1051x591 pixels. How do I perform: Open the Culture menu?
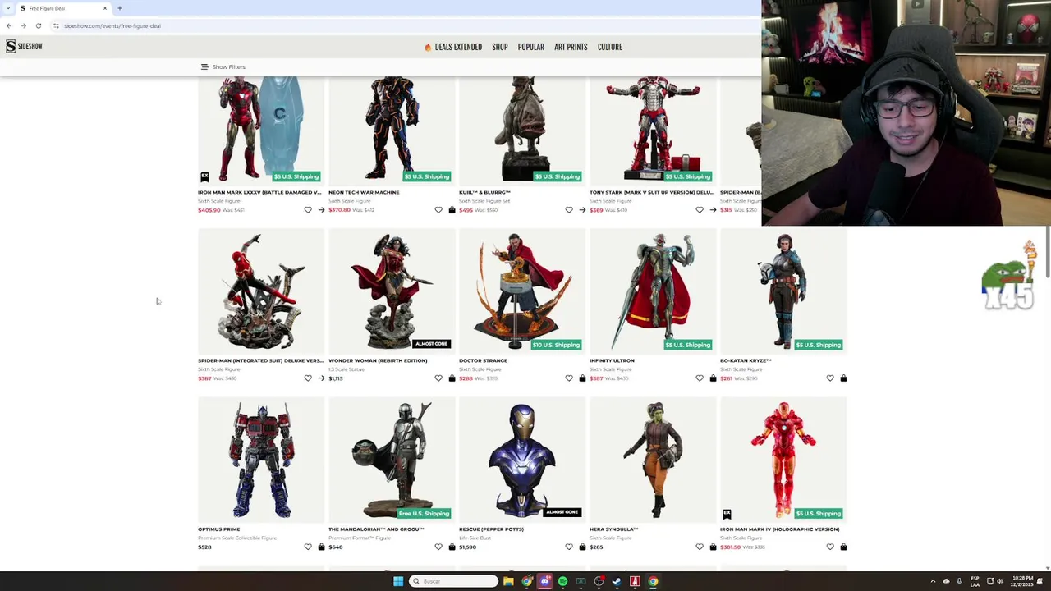coord(610,47)
